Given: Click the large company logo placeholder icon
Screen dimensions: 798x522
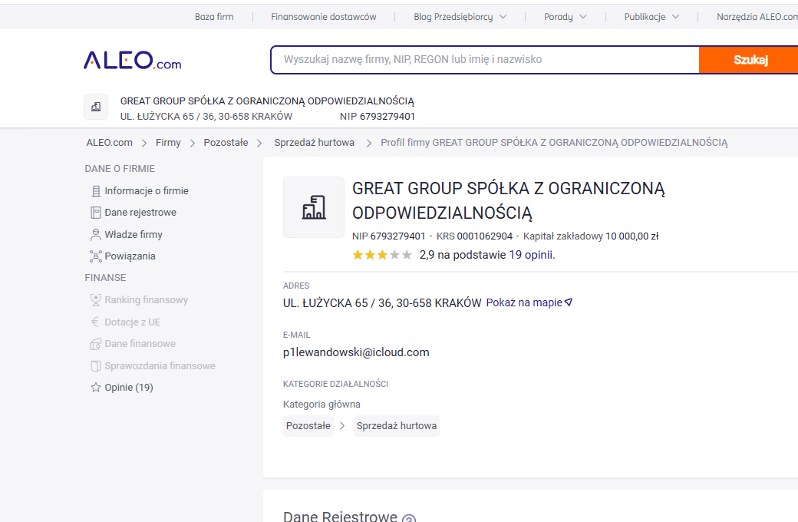Looking at the screenshot, I should (x=314, y=207).
